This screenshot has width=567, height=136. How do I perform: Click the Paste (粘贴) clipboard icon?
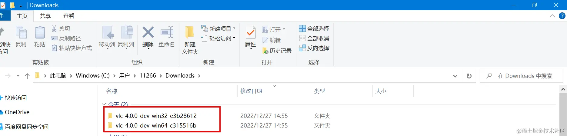(x=40, y=32)
